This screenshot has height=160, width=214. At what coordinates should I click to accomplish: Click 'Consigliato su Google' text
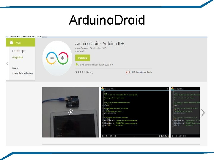click(x=144, y=72)
